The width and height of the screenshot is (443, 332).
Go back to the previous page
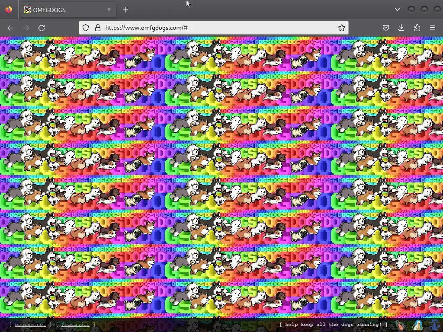pyautogui.click(x=10, y=28)
